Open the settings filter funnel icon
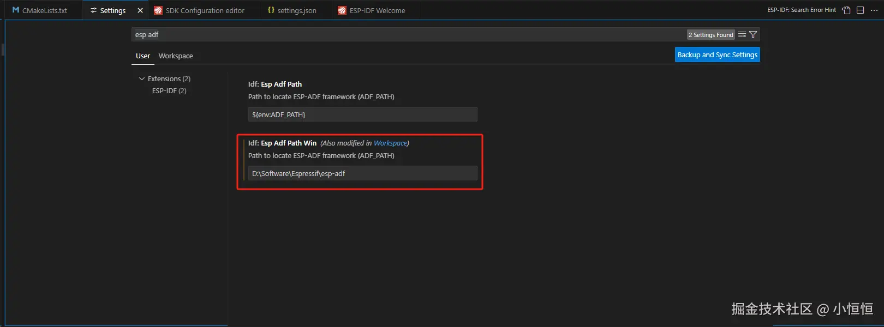 (753, 34)
